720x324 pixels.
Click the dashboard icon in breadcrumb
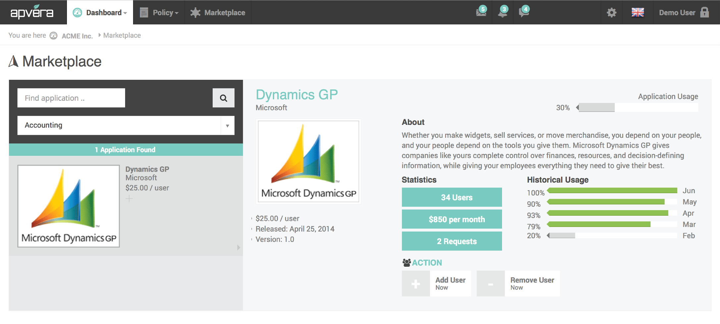54,35
